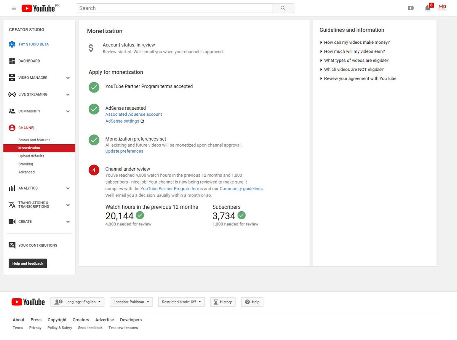Expand 'How can my videos make money?'
This screenshot has width=457, height=340.
pyautogui.click(x=355, y=42)
